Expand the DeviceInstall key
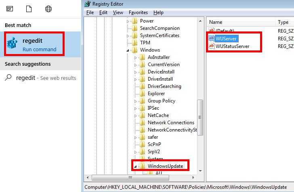Viewport: 294px width, 192px height. [x=135, y=72]
